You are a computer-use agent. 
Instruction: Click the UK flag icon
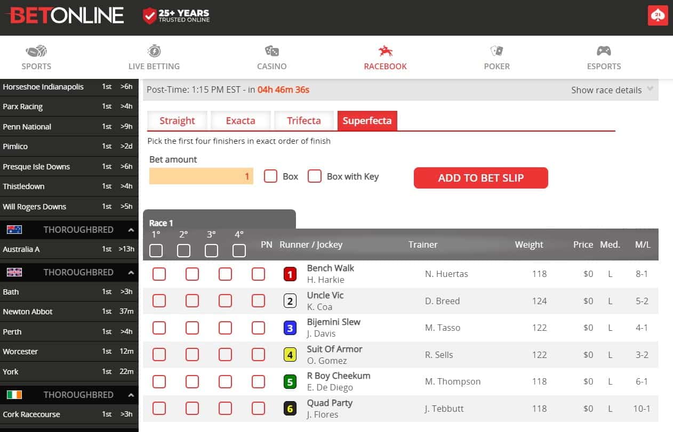14,272
